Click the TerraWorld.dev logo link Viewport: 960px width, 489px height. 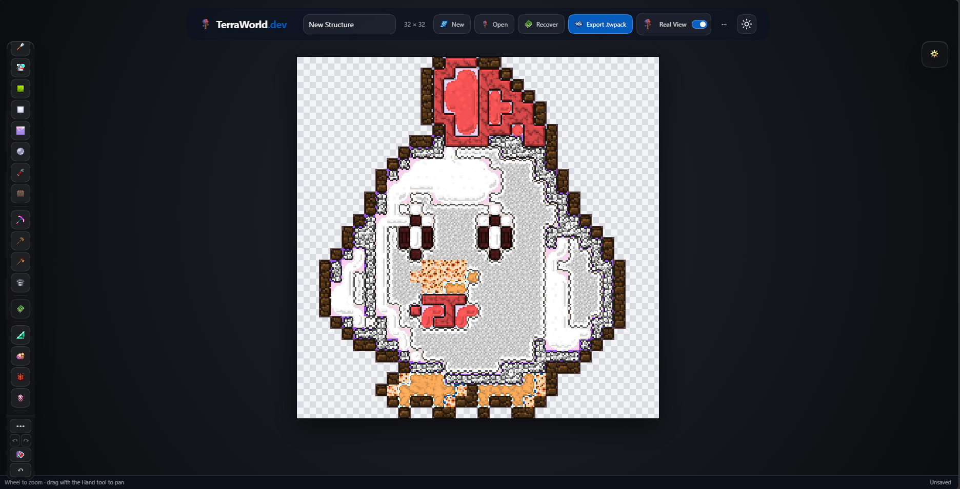point(244,24)
